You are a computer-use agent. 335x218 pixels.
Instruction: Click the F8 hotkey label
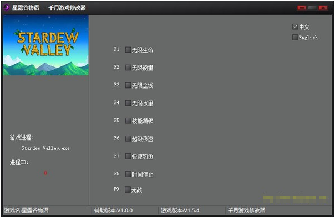click(116, 174)
